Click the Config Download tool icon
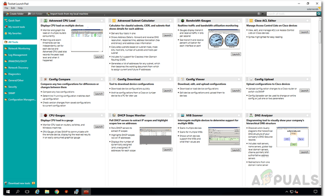 (x=114, y=79)
